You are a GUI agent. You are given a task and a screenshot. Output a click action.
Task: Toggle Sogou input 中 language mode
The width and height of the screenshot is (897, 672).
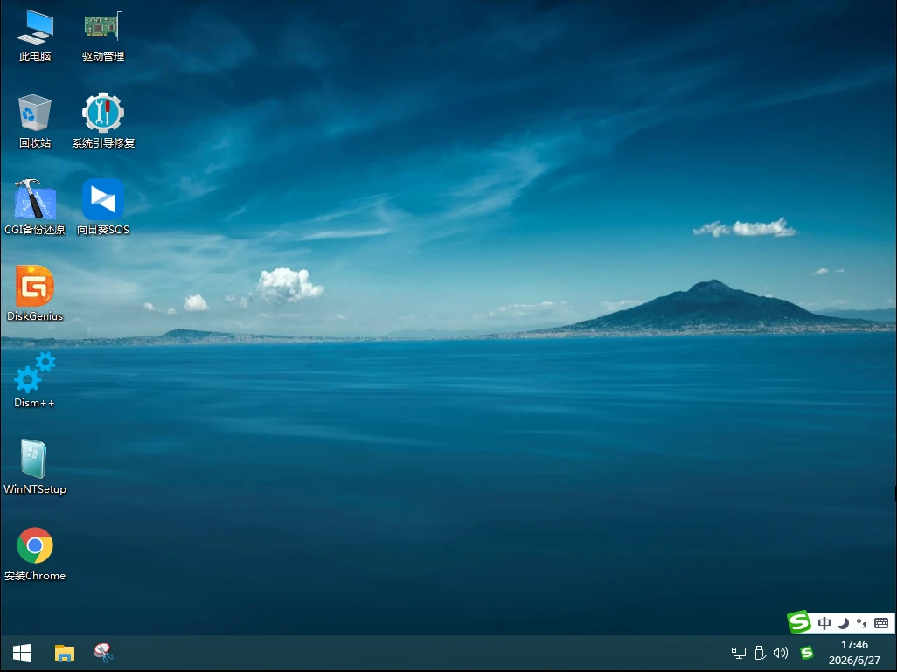click(x=824, y=623)
